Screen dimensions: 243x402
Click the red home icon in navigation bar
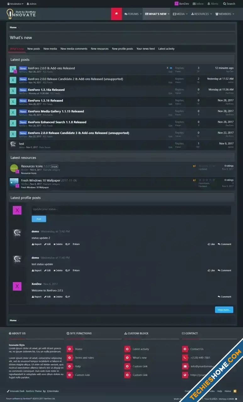click(116, 14)
